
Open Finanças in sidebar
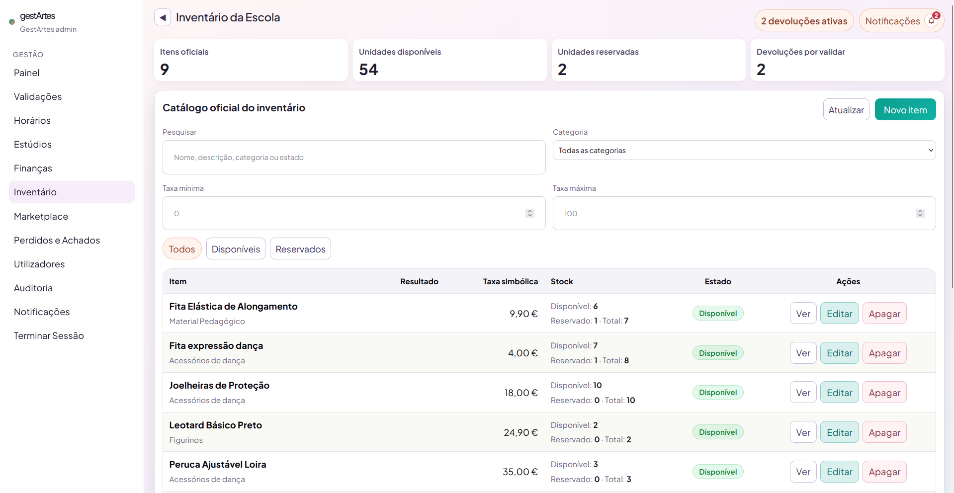tap(72, 168)
